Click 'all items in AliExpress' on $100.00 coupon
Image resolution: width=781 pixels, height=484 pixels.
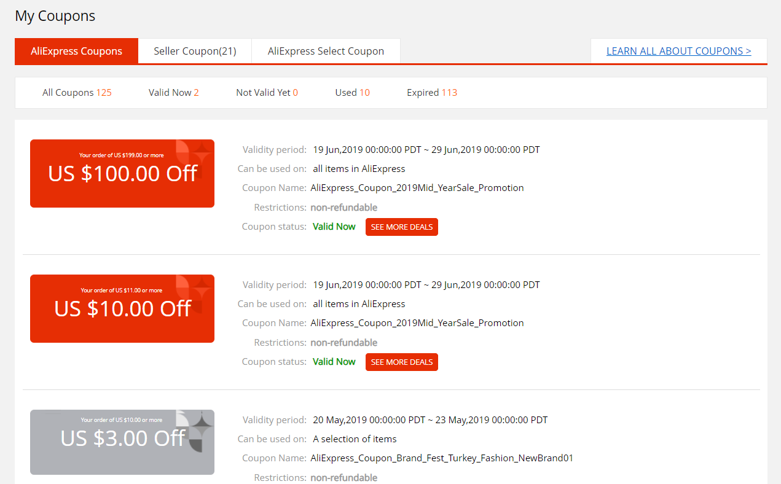click(359, 168)
